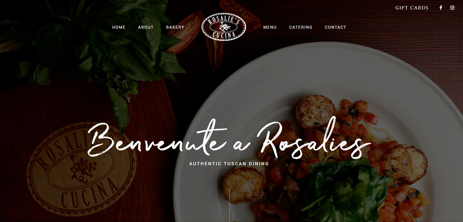The image size is (463, 222).
Task: Open the About page
Action: [146, 27]
